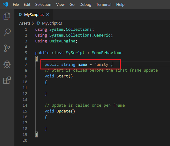The width and height of the screenshot is (170, 146).
Task: Click the closing brace on line 19
Action: [36, 135]
